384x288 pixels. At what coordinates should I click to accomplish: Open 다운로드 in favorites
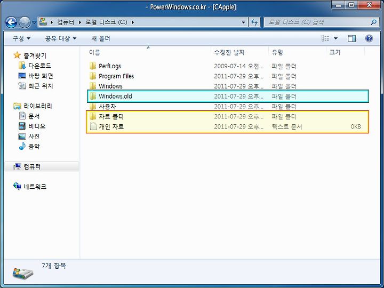click(39, 66)
